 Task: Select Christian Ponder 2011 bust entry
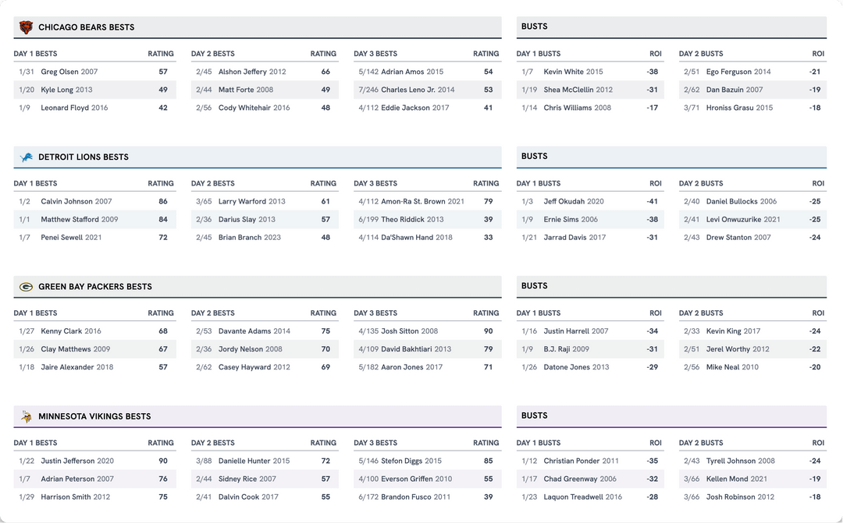[581, 461]
